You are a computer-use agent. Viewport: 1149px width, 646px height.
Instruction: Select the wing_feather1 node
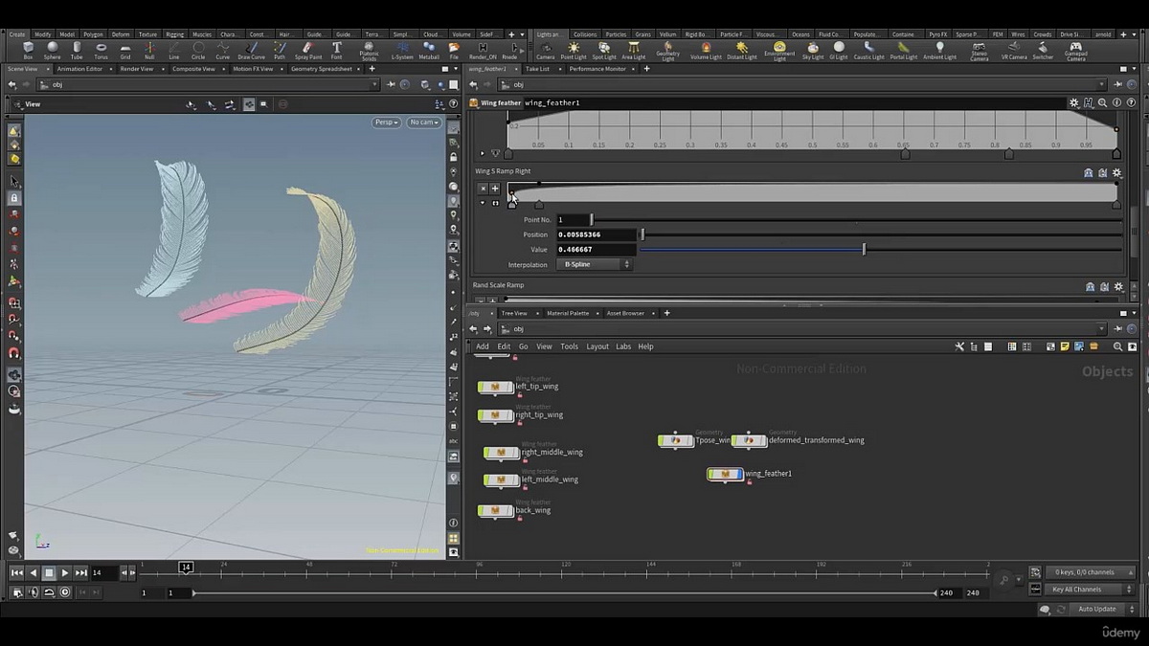coord(725,474)
